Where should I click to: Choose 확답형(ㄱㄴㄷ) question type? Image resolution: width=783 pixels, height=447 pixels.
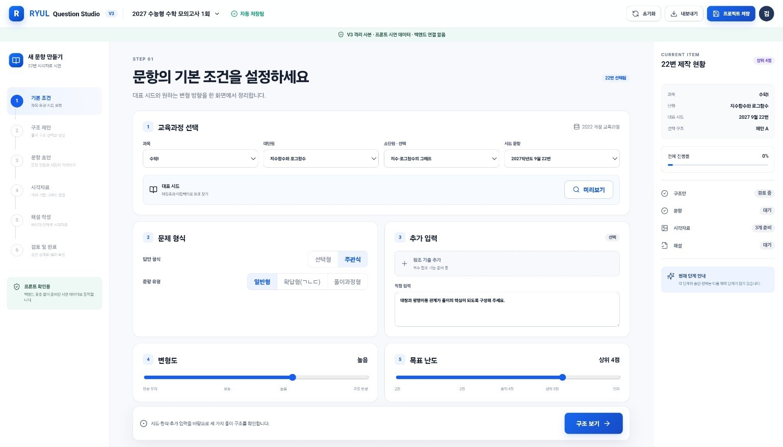point(302,282)
